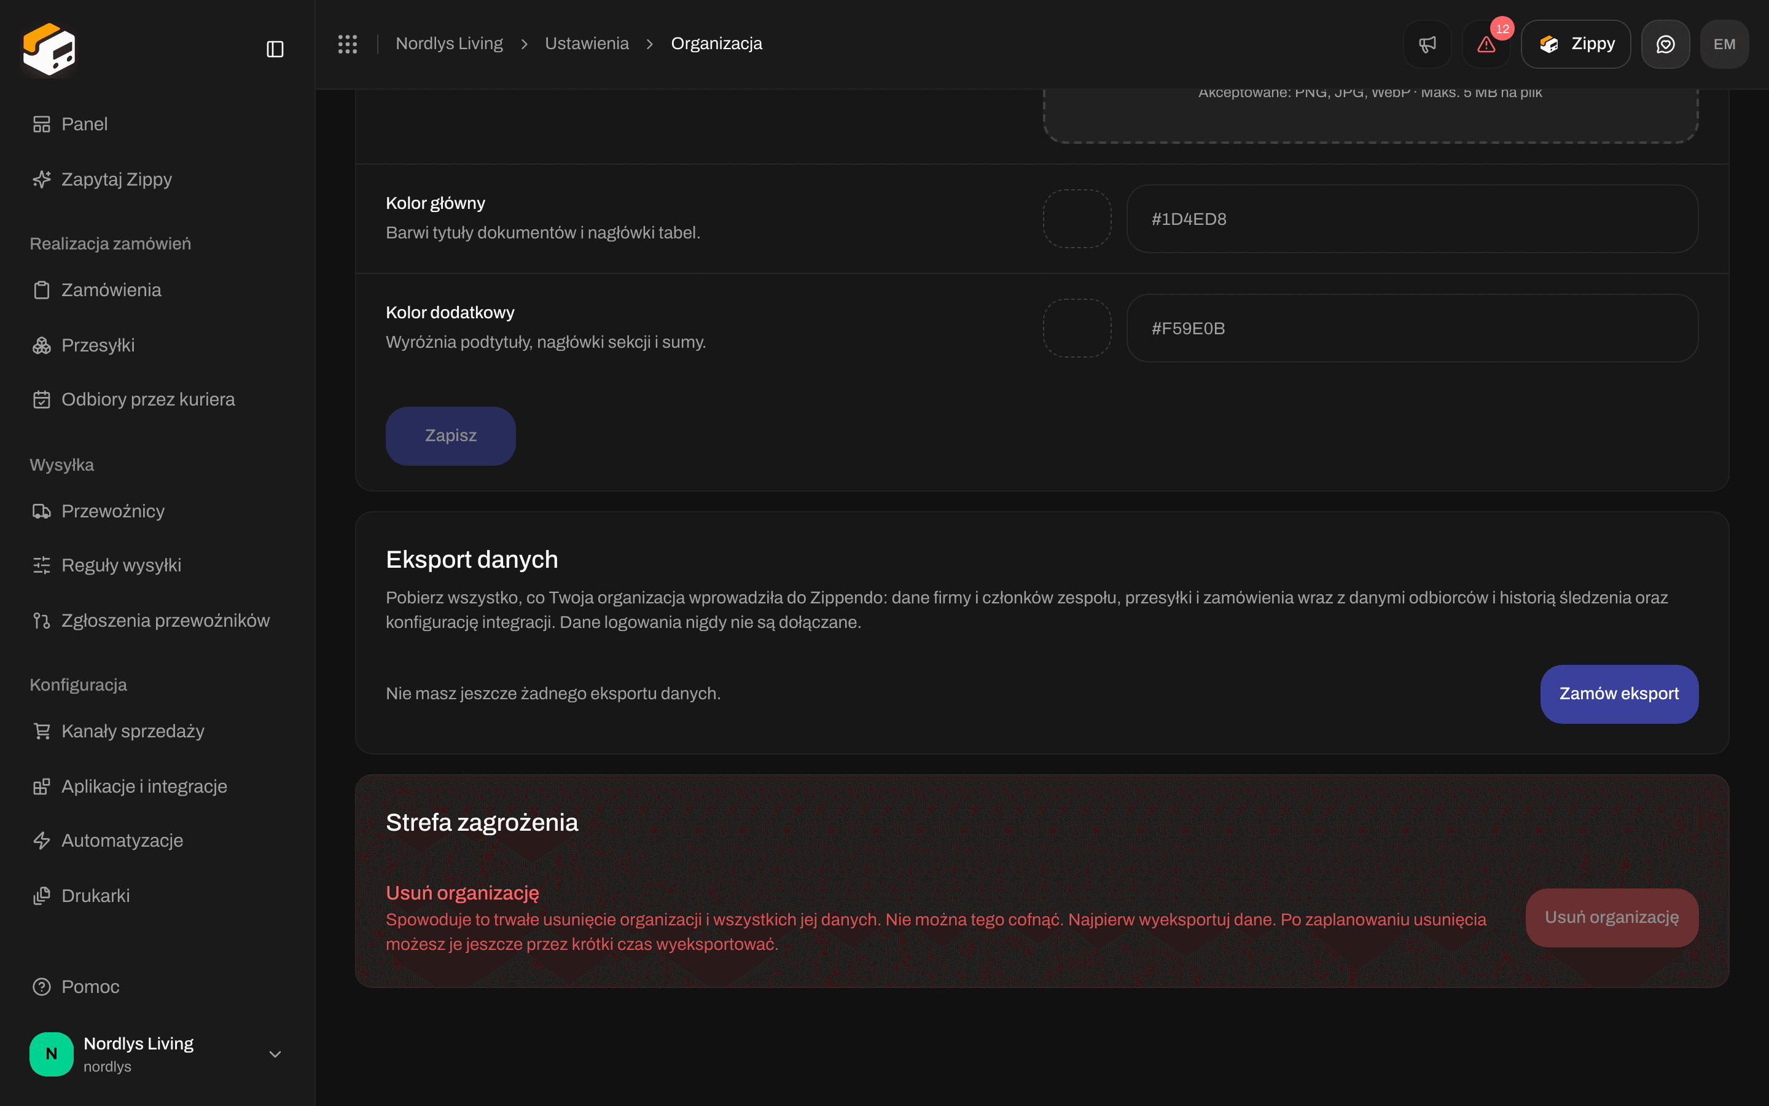This screenshot has height=1106, width=1769.
Task: Expand the Nordlys Living organization switcher chevron
Action: click(x=275, y=1054)
